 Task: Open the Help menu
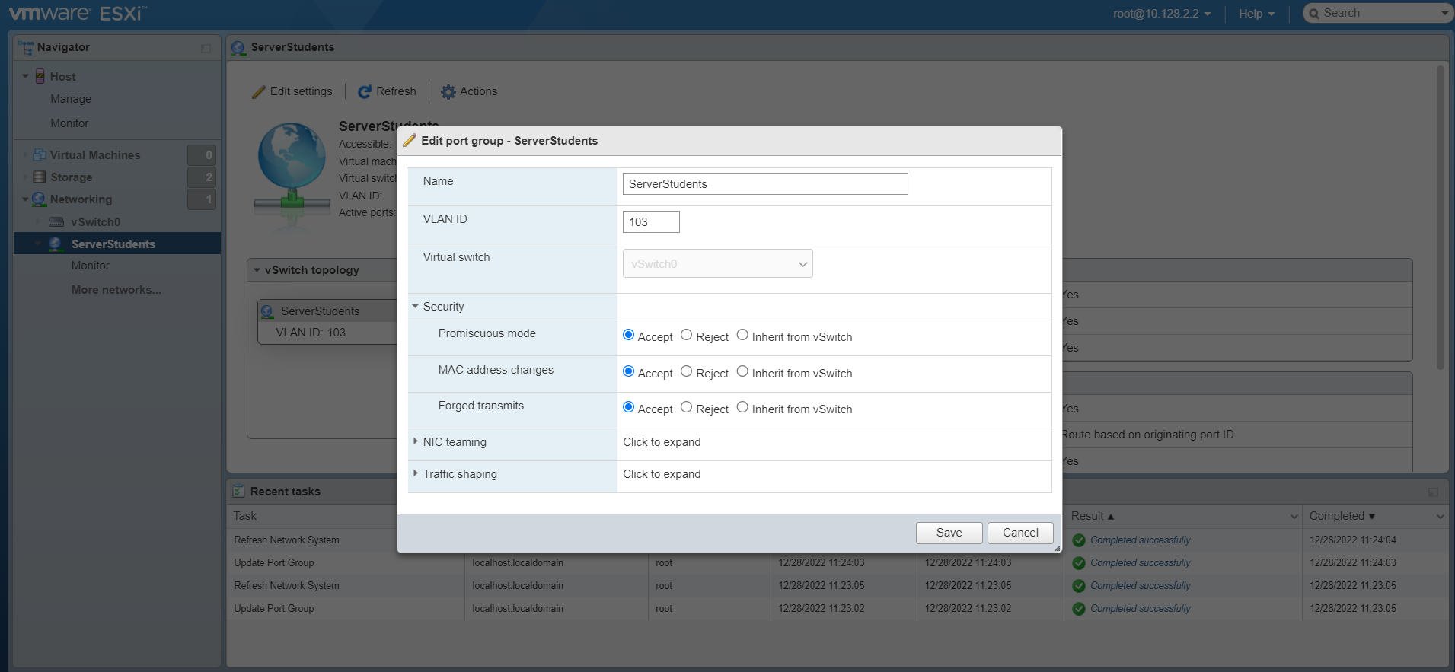tap(1256, 14)
